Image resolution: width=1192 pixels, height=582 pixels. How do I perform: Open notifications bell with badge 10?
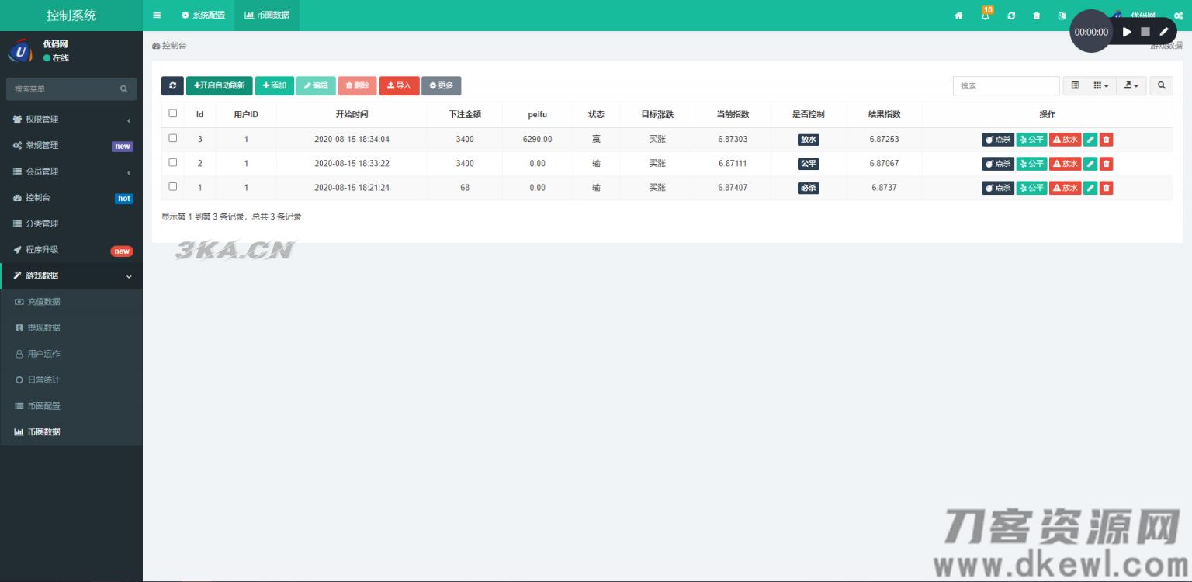(986, 16)
